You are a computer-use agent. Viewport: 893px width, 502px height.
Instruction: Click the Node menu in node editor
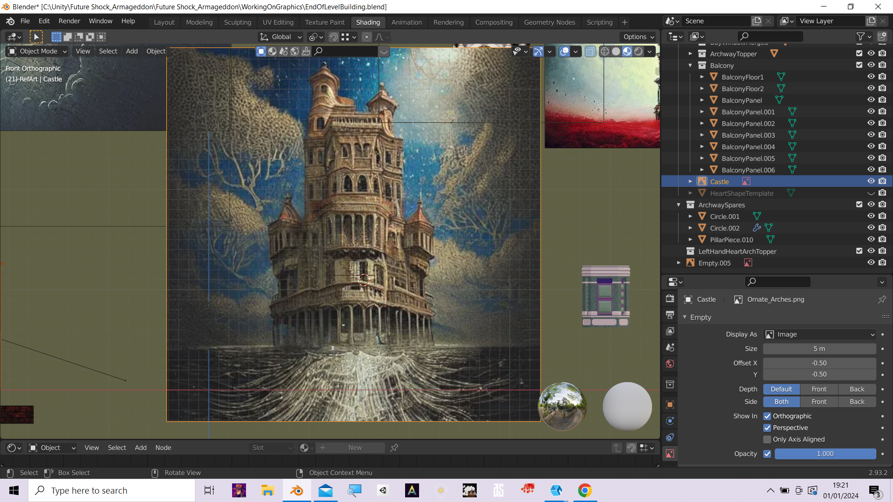point(163,448)
